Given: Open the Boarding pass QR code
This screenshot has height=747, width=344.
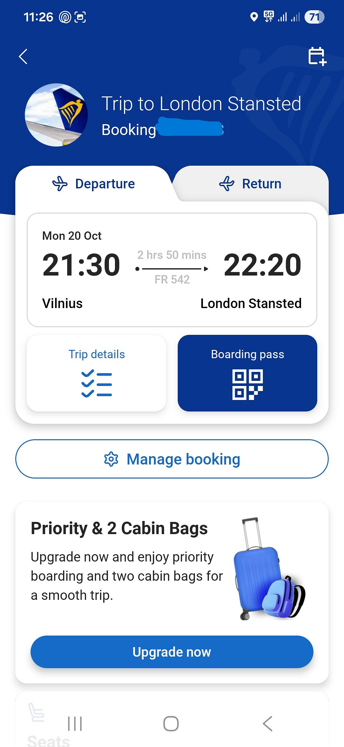Looking at the screenshot, I should click(247, 373).
